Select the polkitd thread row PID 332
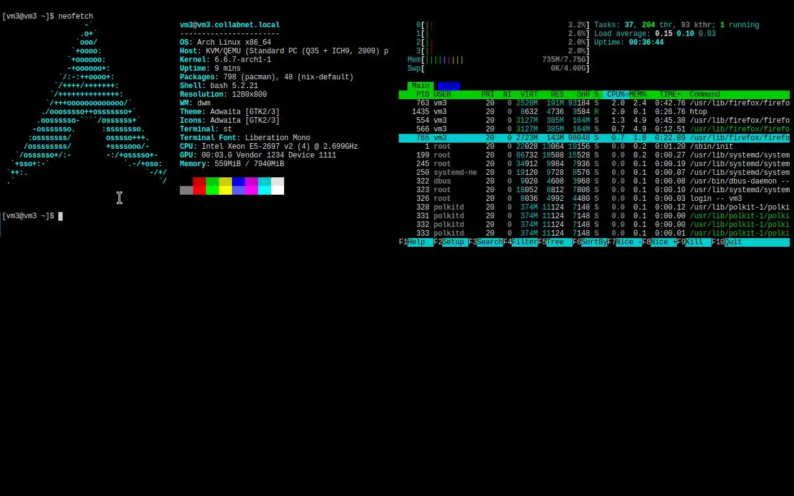 point(594,224)
